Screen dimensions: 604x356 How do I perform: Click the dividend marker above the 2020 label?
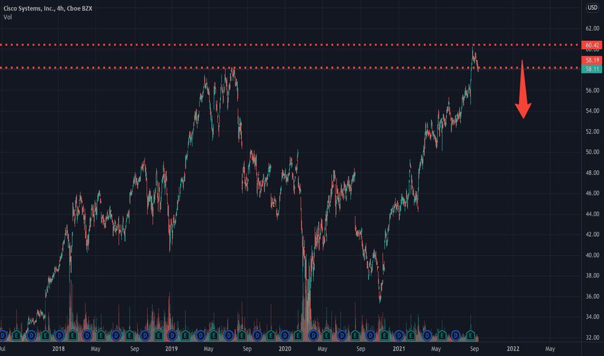(285, 335)
